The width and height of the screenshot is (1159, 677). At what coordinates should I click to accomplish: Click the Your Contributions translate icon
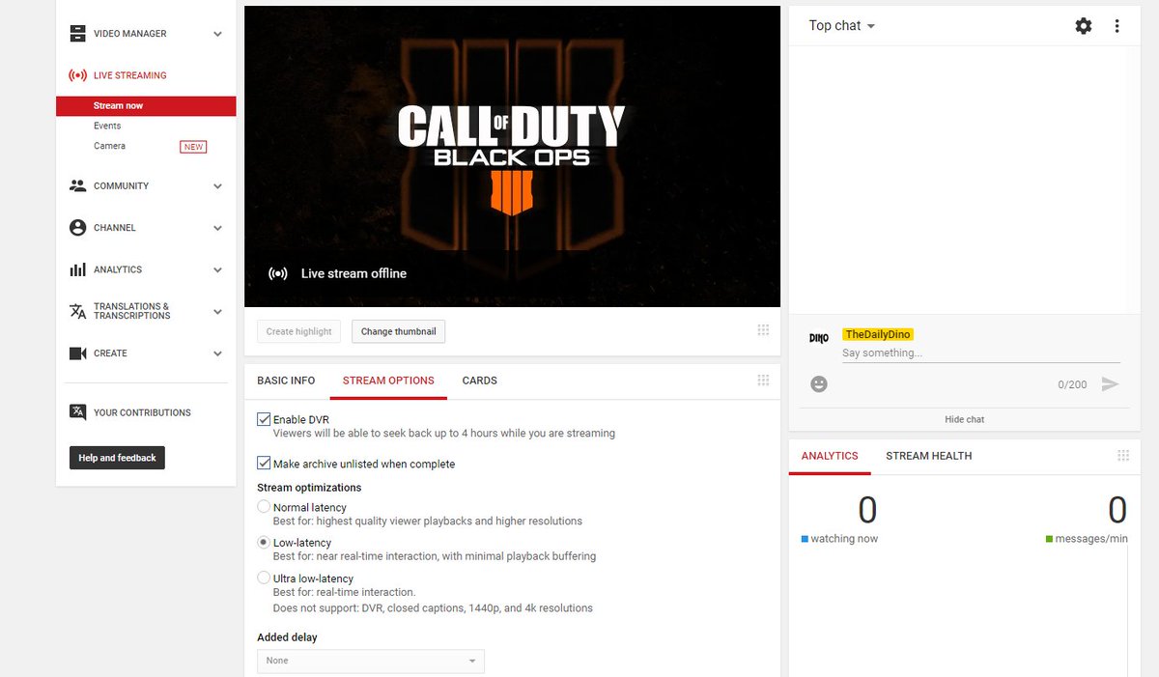(78, 412)
